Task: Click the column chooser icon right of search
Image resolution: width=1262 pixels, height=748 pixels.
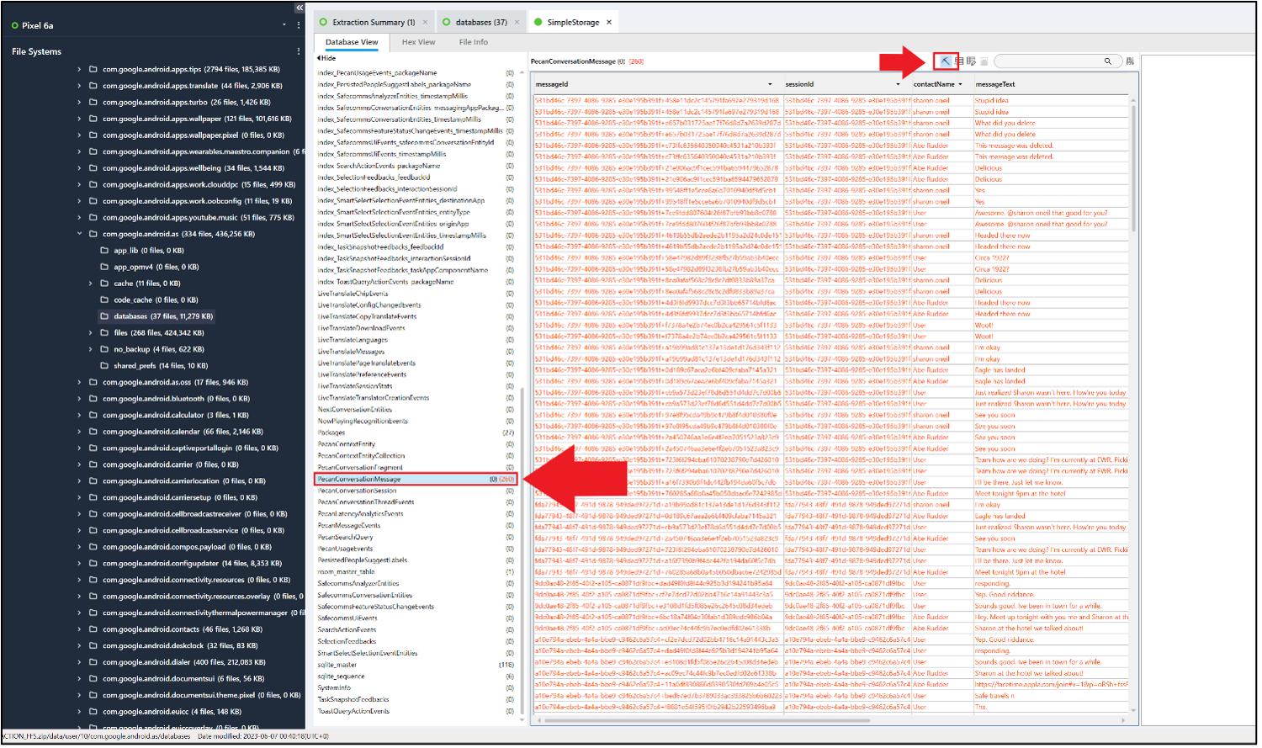Action: coord(1129,61)
